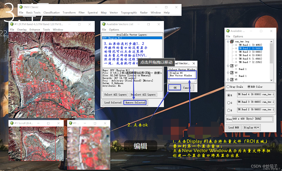282x171 pixels.
Task: Click the ENVI icon in Available Bands List title bar
Action: pyautogui.click(x=228, y=31)
